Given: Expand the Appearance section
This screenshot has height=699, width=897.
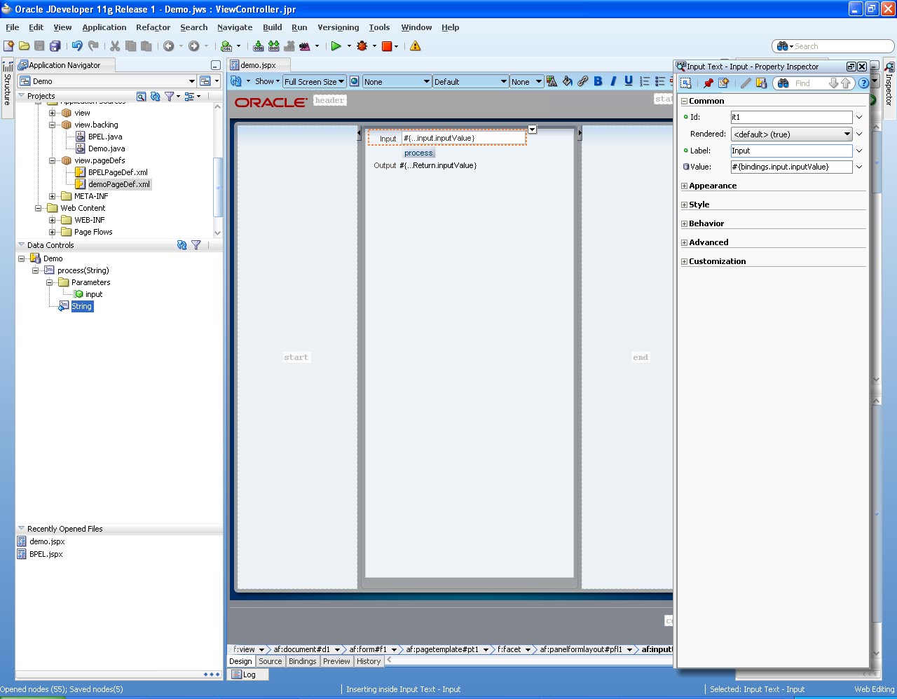Looking at the screenshot, I should tap(685, 186).
